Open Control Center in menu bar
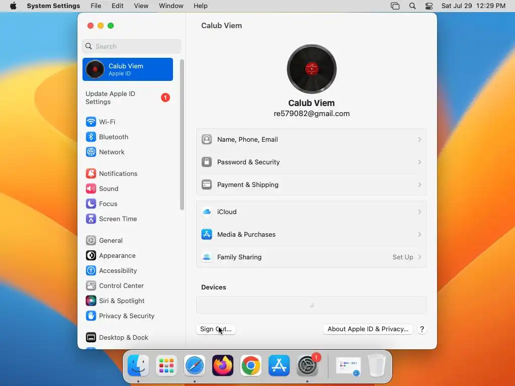 tap(429, 6)
